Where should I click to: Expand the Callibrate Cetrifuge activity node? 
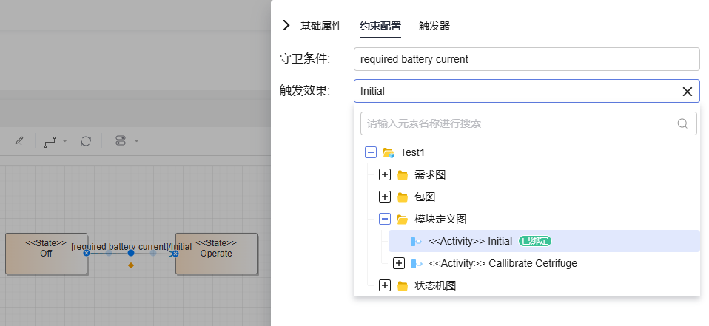(x=399, y=263)
